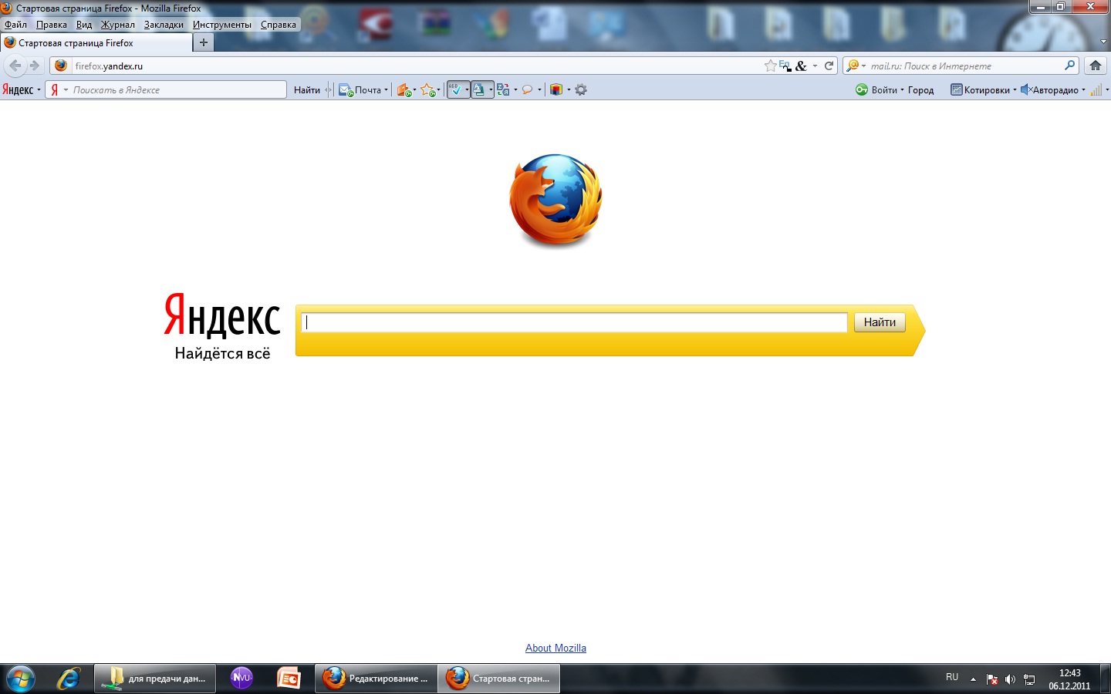Image resolution: width=1111 pixels, height=694 pixels.
Task: Go forward with the Forward arrow button
Action: [x=34, y=66]
